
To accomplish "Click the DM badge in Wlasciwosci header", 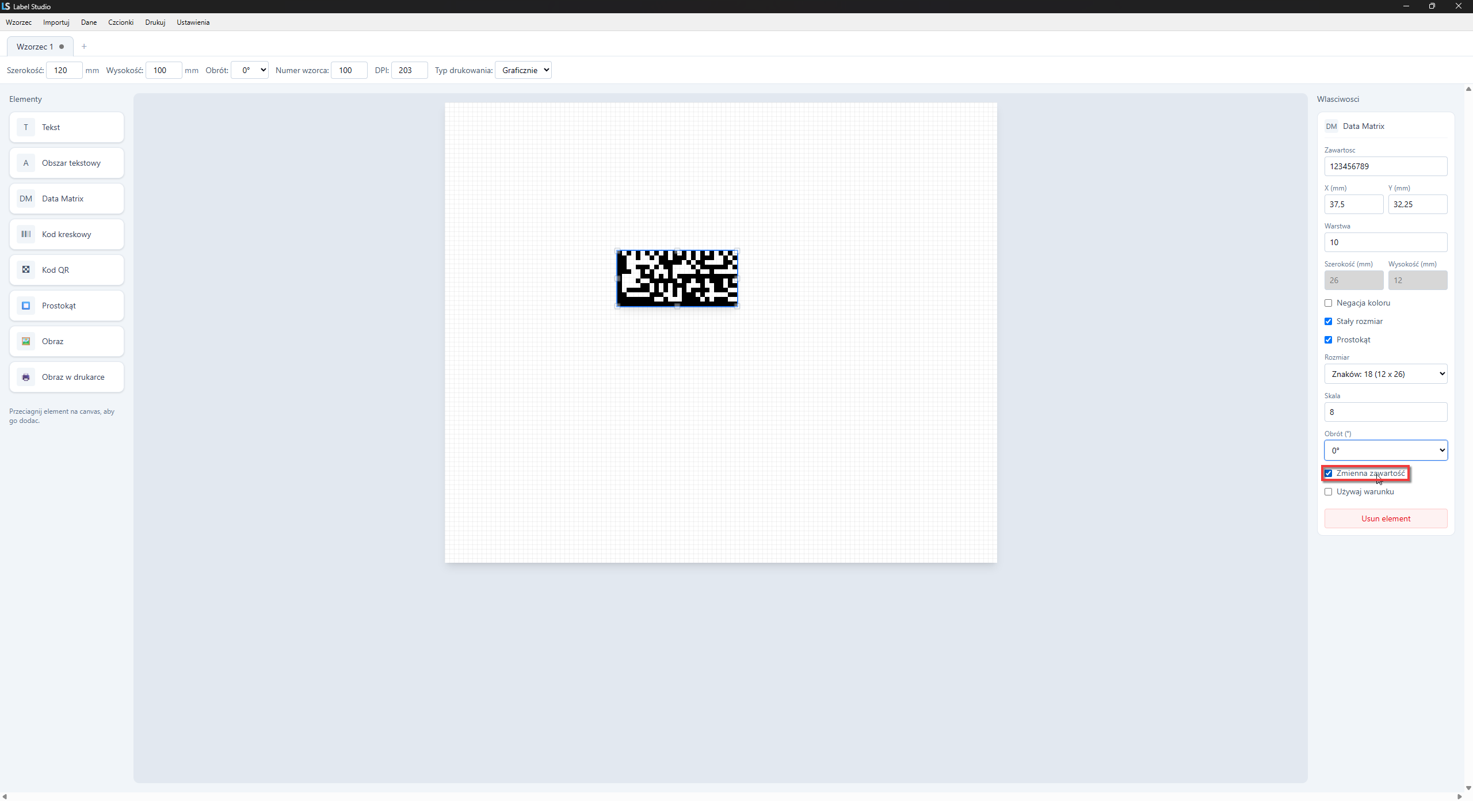I will pyautogui.click(x=1331, y=126).
